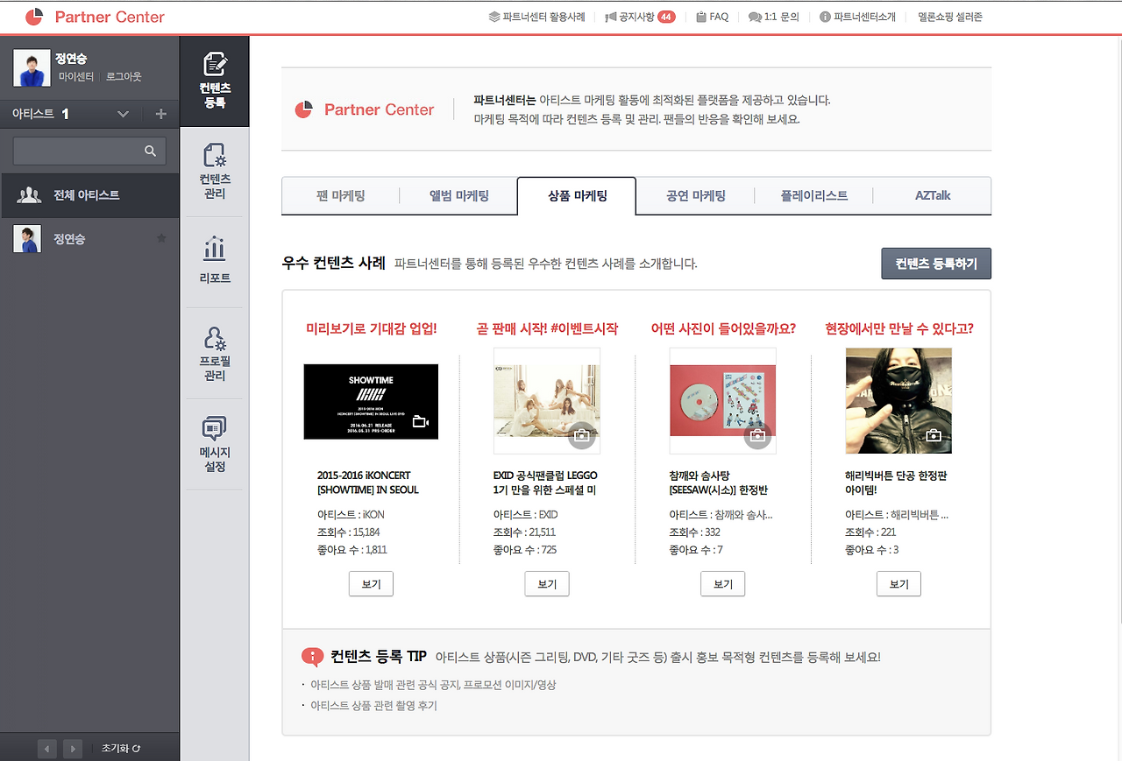The image size is (1122, 761).
Task: Click the Partner Center logo in header
Action: click(x=95, y=17)
